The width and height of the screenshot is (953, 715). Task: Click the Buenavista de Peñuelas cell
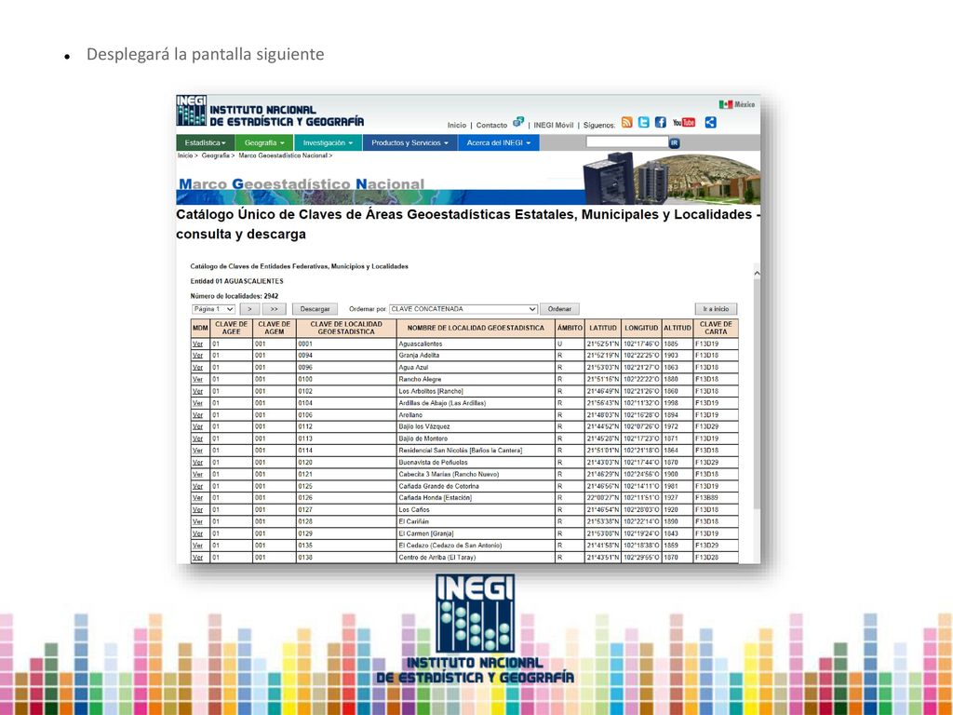tap(476, 463)
